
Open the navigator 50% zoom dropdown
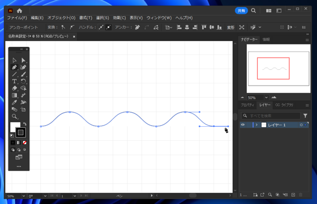pyautogui.click(x=266, y=97)
